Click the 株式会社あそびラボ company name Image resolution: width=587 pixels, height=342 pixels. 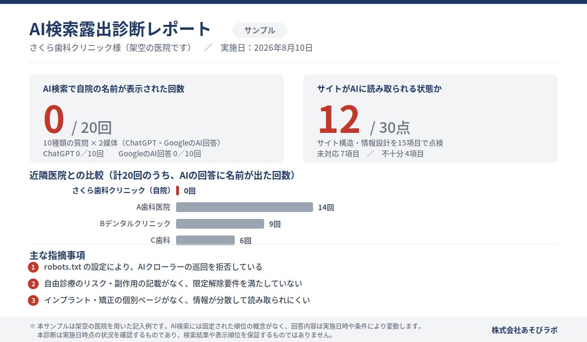coord(524,330)
